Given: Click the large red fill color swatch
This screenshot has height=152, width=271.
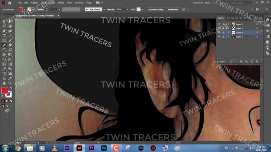Looking at the screenshot, I should (x=5, y=90).
